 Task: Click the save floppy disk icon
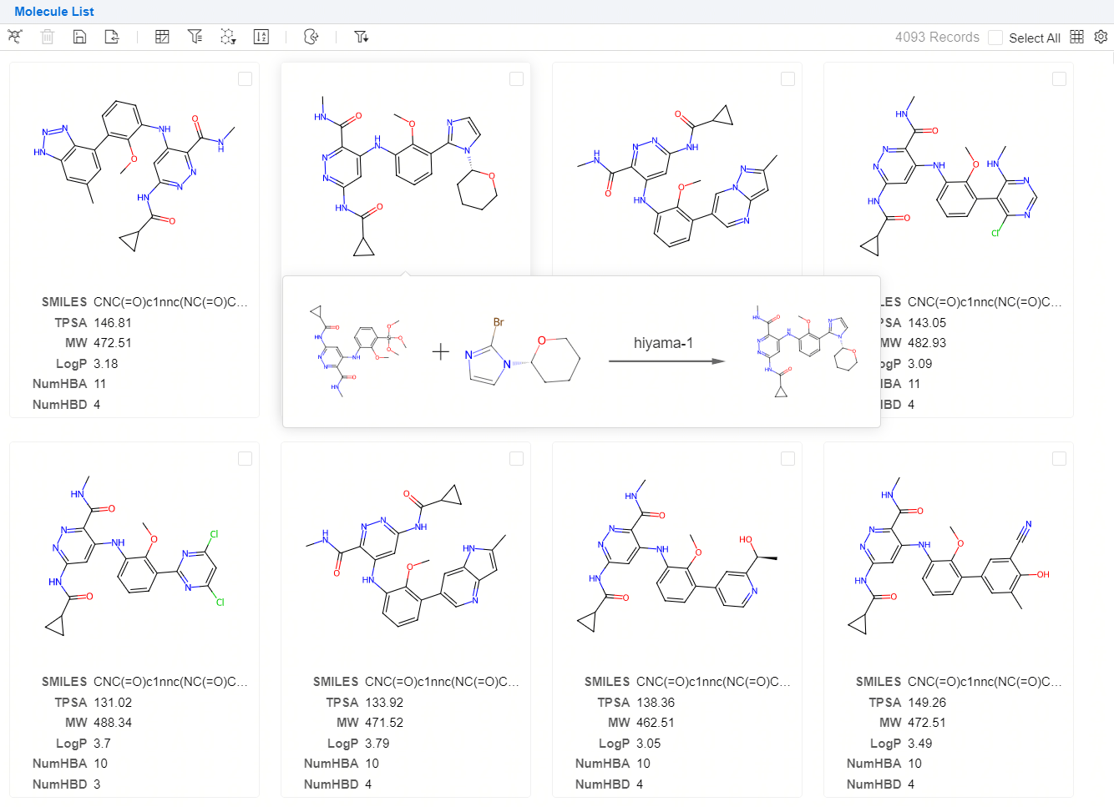click(80, 37)
